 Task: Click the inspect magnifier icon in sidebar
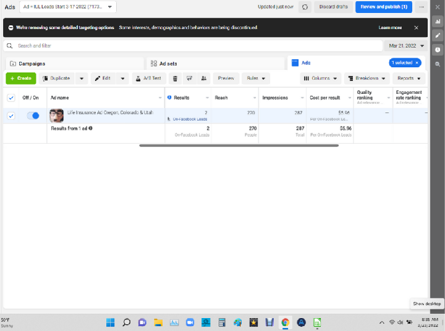click(x=438, y=64)
